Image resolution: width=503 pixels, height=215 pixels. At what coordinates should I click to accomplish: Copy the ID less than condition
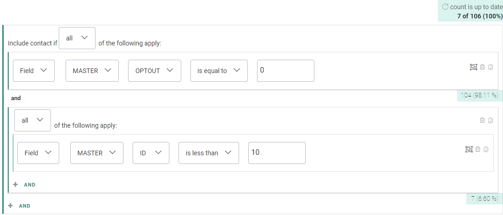tap(486, 149)
